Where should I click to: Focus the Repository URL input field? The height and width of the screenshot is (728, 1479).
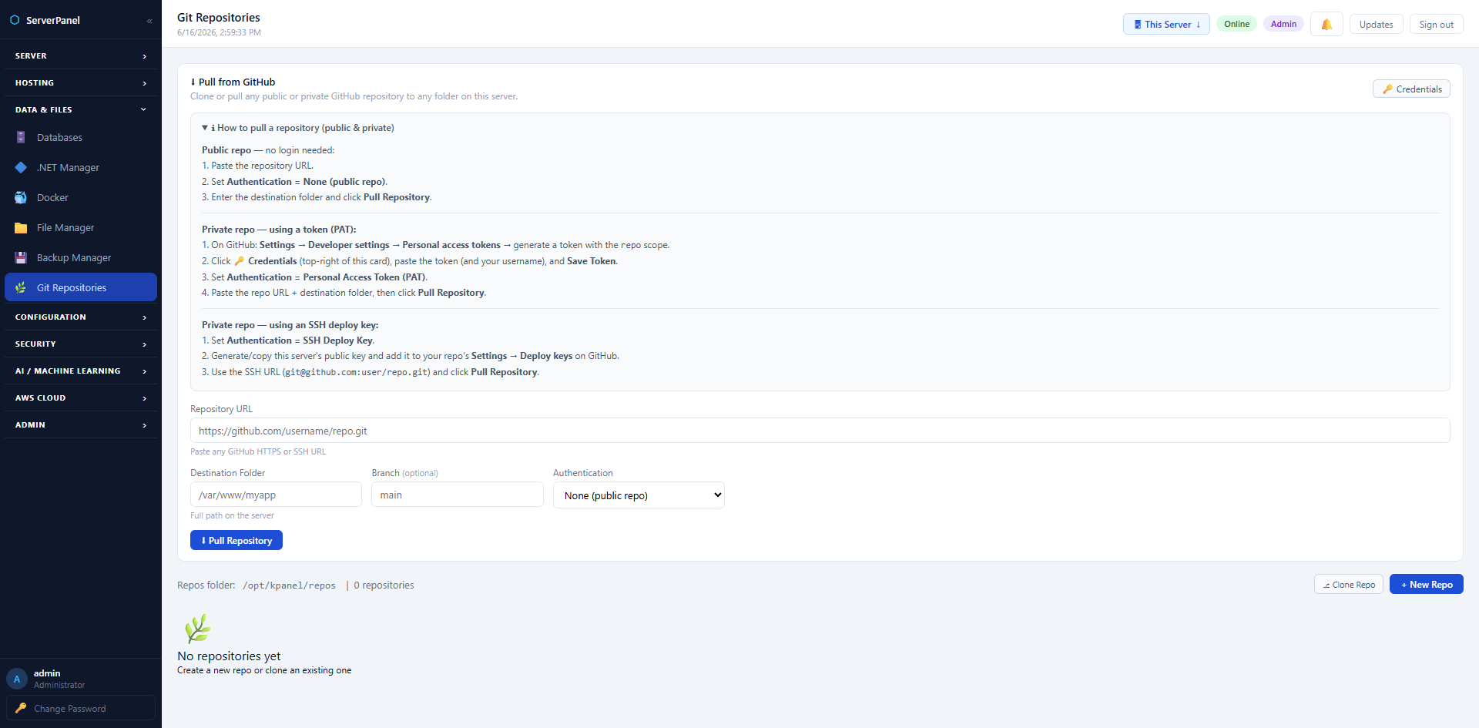coord(820,431)
